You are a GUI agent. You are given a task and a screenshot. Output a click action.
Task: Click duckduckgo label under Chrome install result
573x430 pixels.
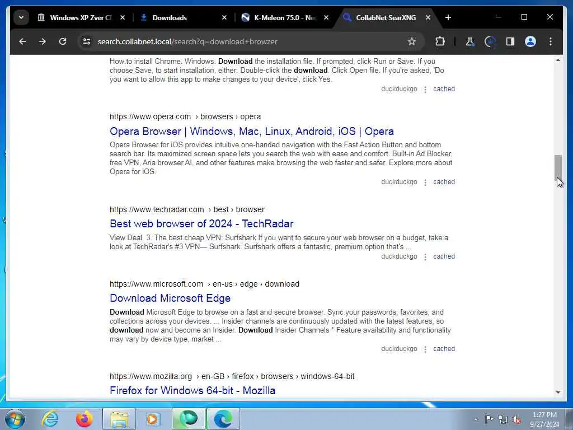[399, 89]
